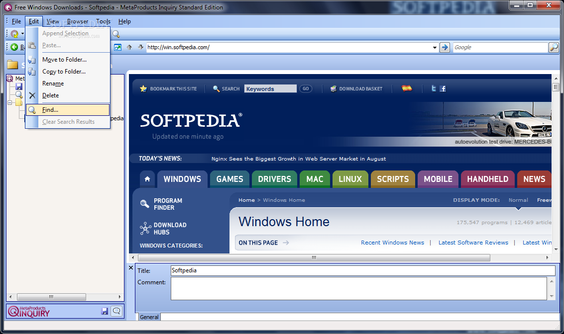This screenshot has height=334, width=564.
Task: Click the Inquiry capture toolbar icon
Action: [14, 34]
